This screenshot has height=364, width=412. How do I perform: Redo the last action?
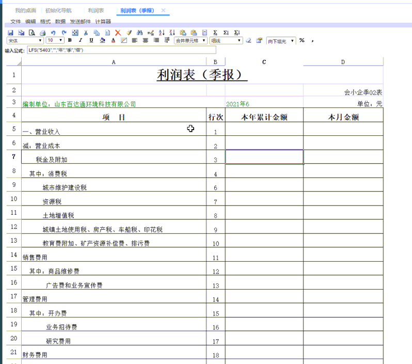[64, 33]
